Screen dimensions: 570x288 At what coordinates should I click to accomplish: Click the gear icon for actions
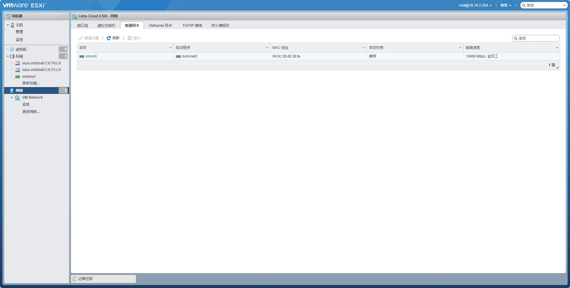click(130, 38)
